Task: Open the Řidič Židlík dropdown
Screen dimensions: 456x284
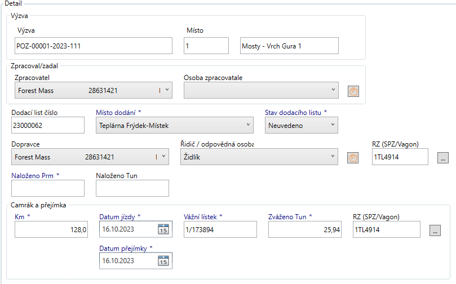Action: tap(334, 157)
